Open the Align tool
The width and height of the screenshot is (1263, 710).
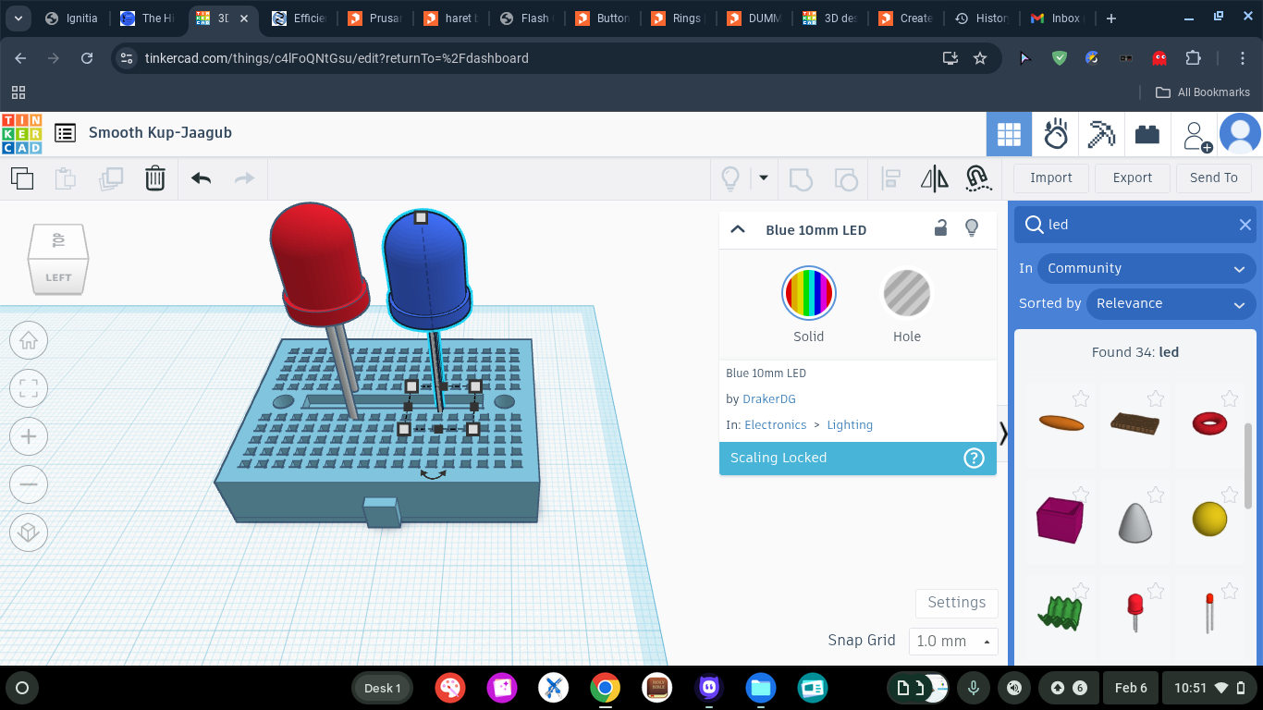pyautogui.click(x=891, y=177)
